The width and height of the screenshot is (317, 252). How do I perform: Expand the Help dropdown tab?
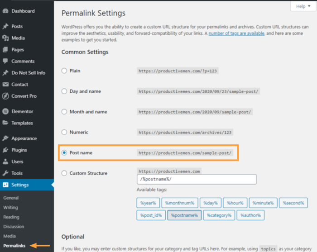point(303,6)
